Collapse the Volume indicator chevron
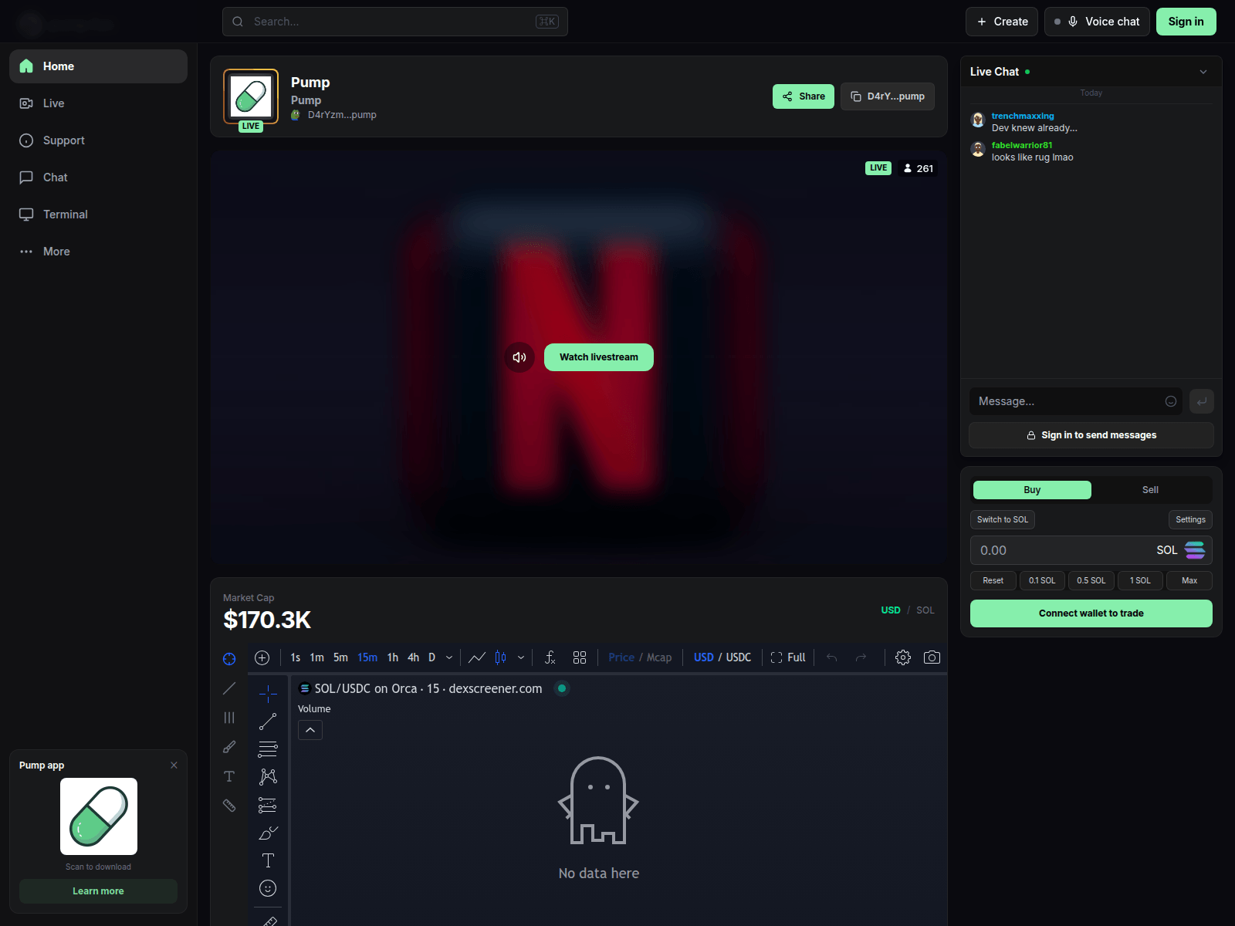The image size is (1235, 926). tap(310, 730)
